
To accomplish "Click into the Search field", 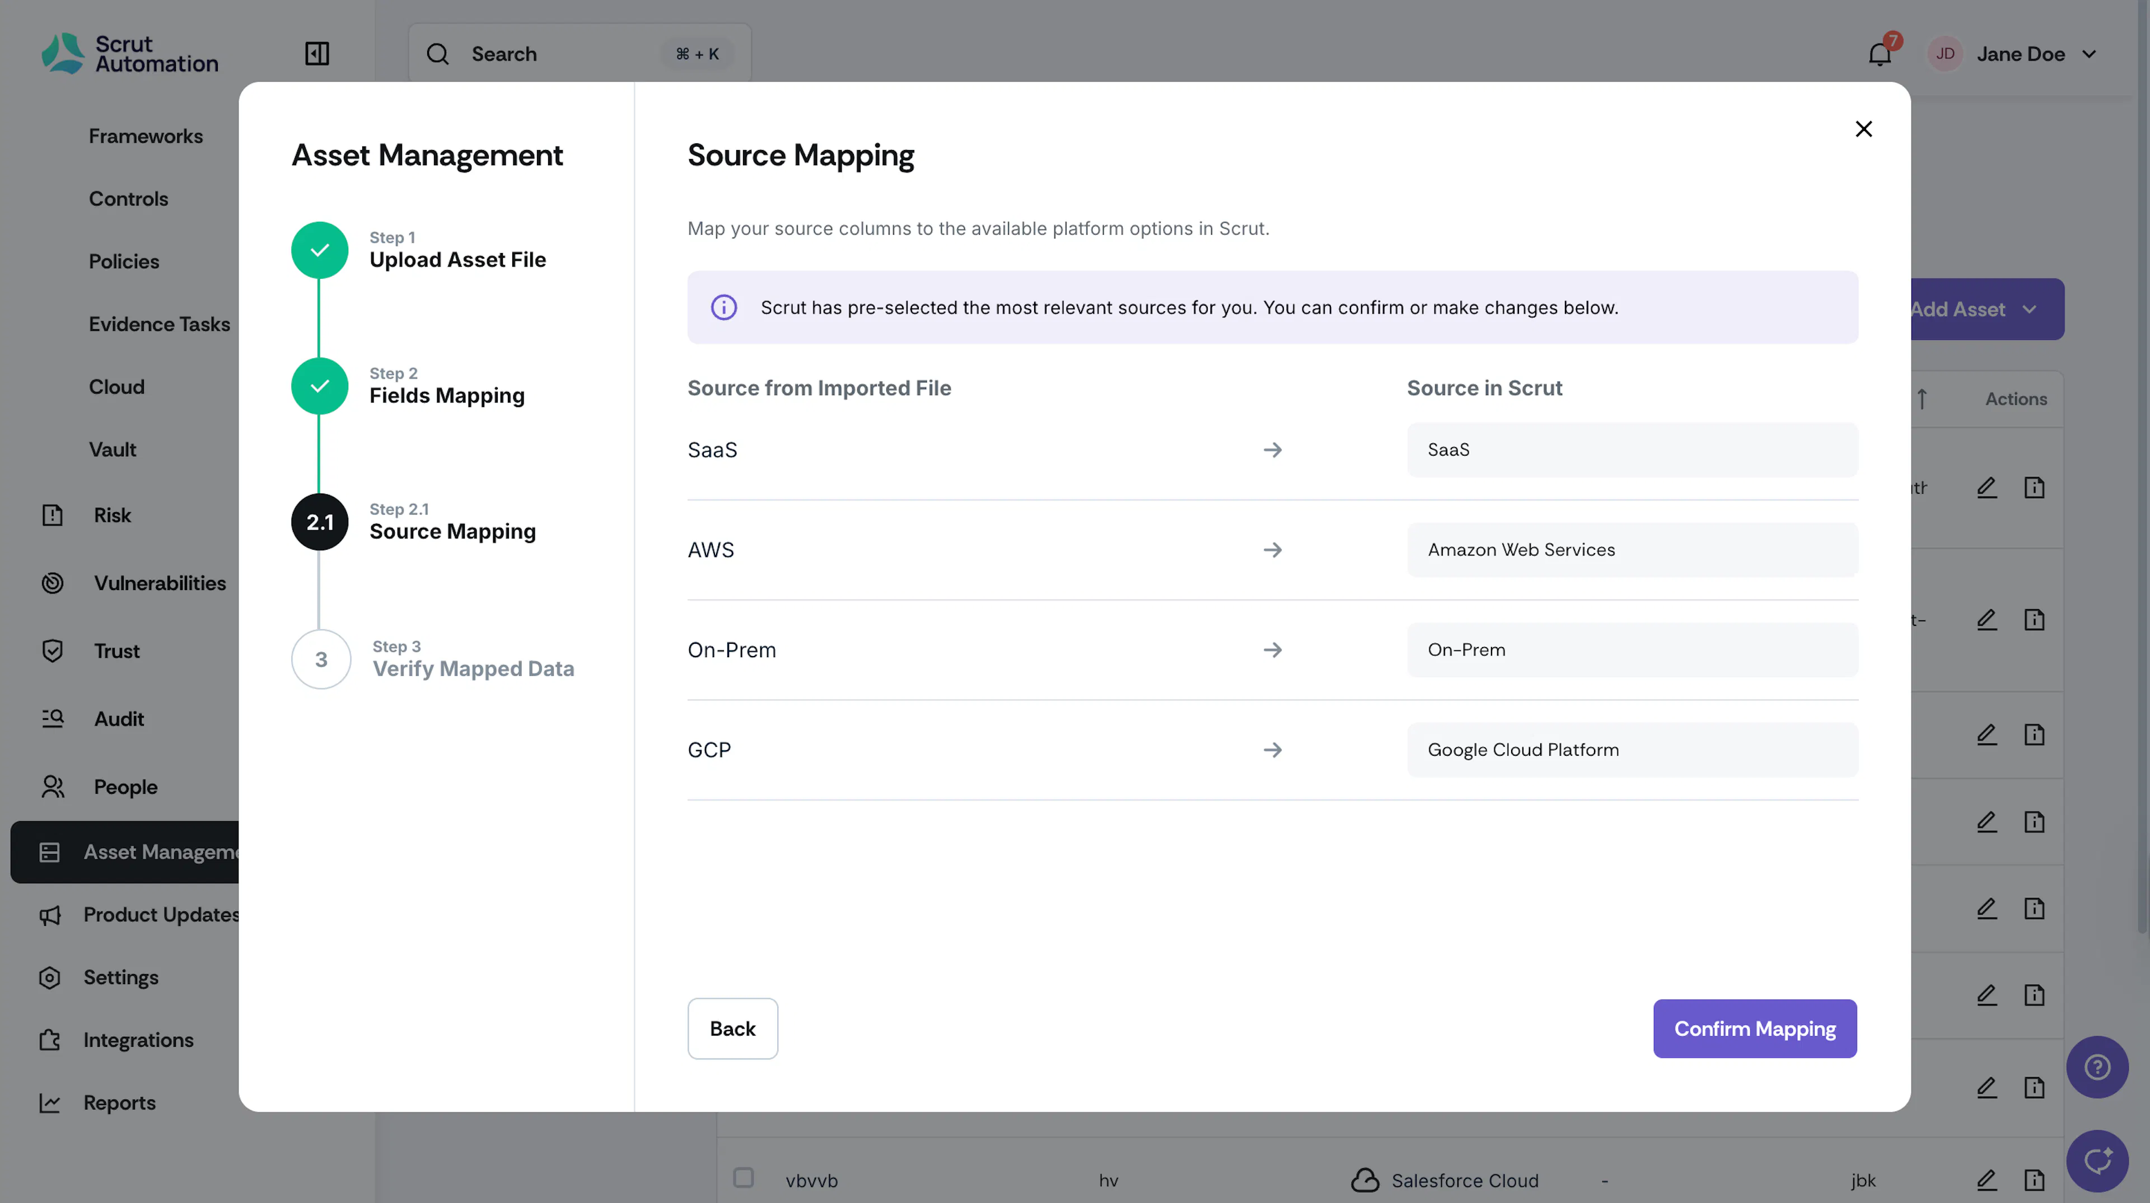I will 579,54.
